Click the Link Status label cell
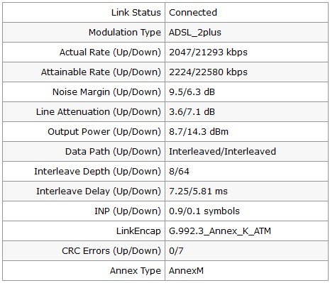330x283 pixels. pyautogui.click(x=84, y=13)
